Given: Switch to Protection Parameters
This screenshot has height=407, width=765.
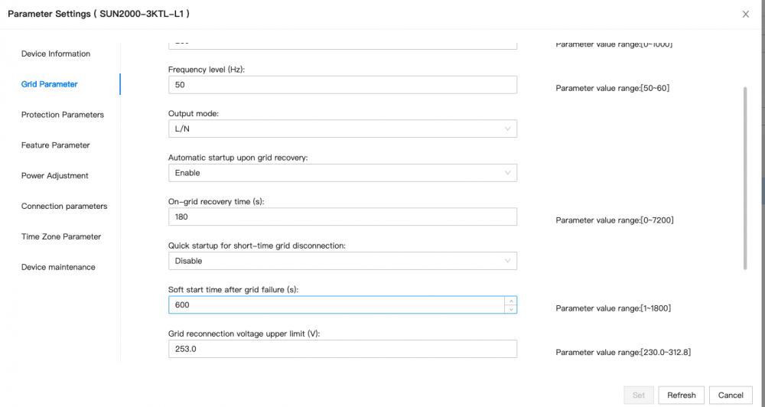Looking at the screenshot, I should [63, 115].
